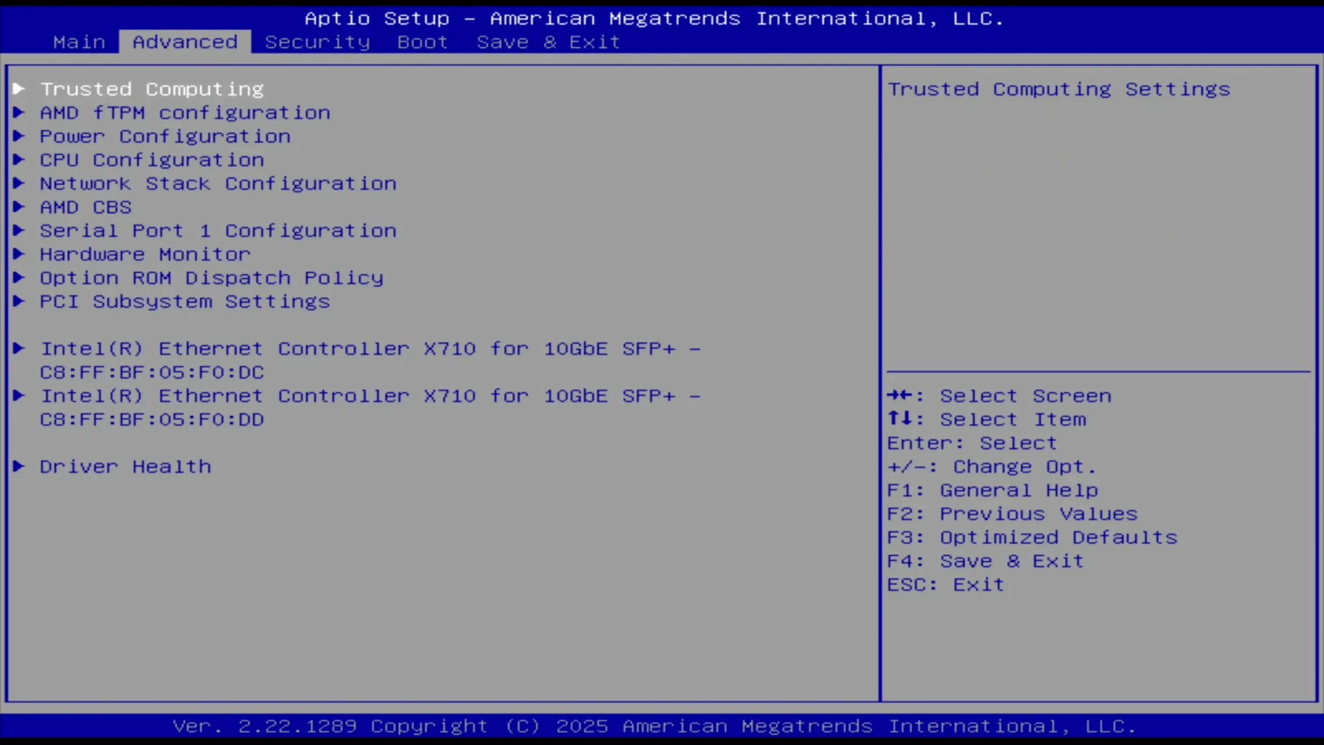Click arrow beside AMD CBS

coord(19,207)
